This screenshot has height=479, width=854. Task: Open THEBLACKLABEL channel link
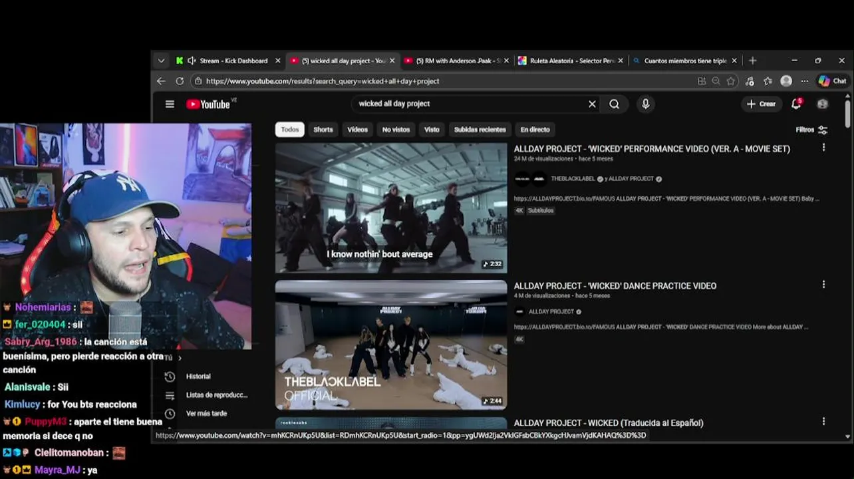pyautogui.click(x=573, y=179)
